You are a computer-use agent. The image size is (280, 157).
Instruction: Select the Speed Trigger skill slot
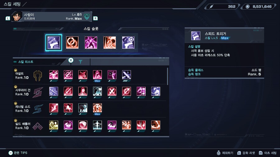[54, 43]
